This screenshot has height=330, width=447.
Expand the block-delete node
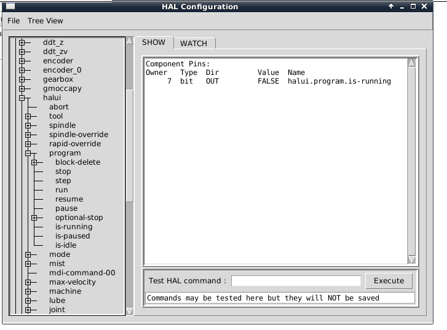(34, 162)
